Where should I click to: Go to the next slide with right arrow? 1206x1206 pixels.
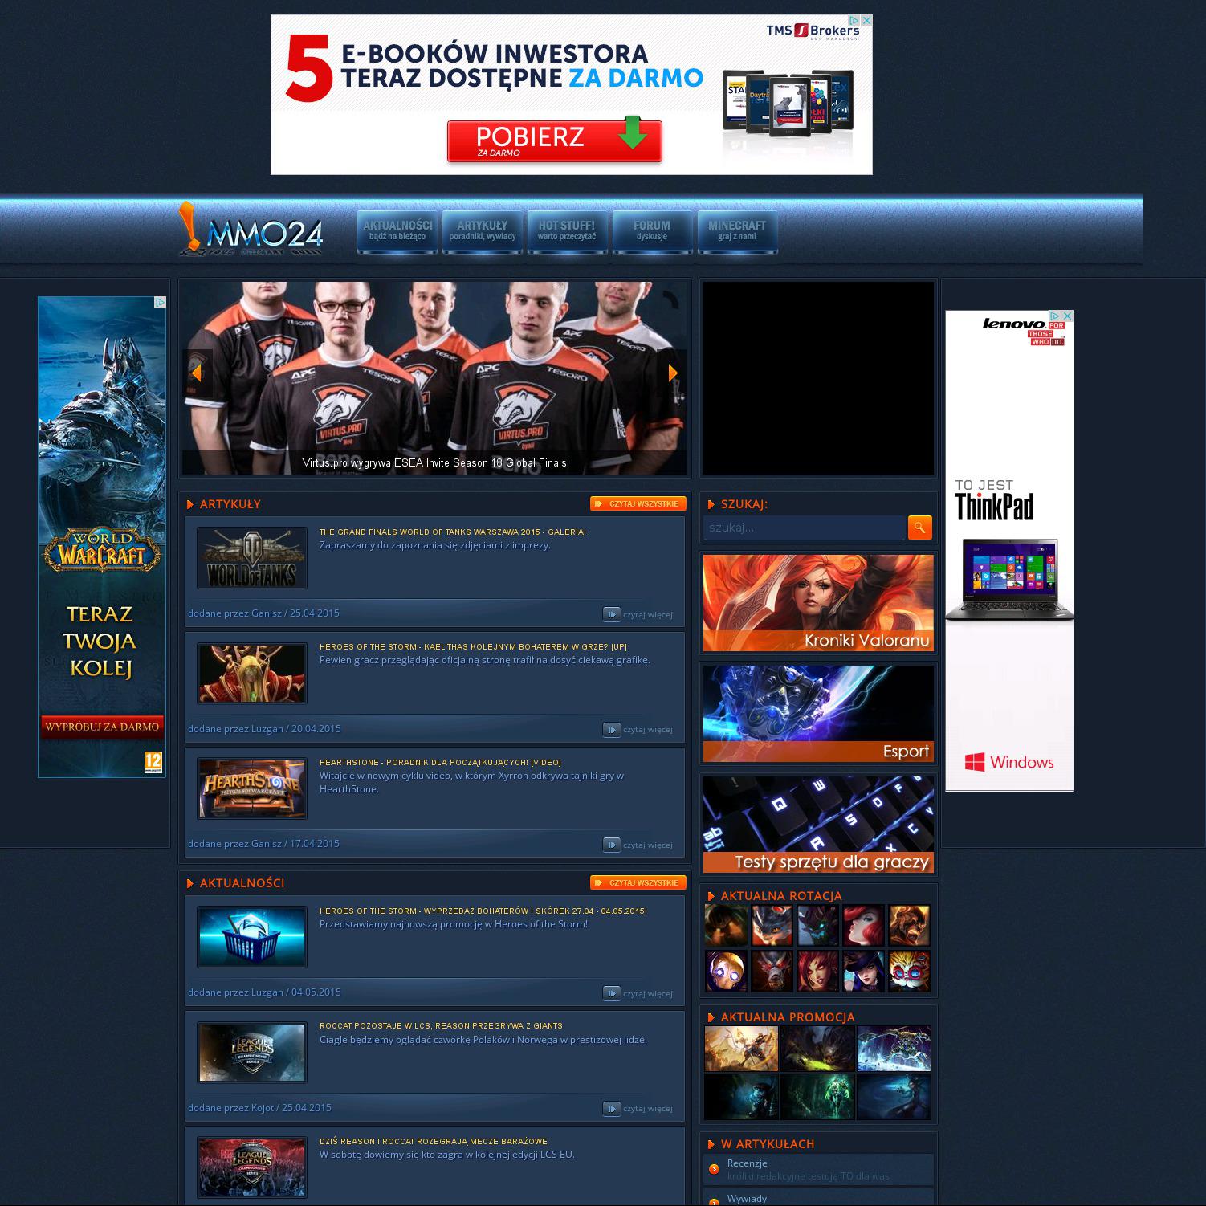[673, 373]
